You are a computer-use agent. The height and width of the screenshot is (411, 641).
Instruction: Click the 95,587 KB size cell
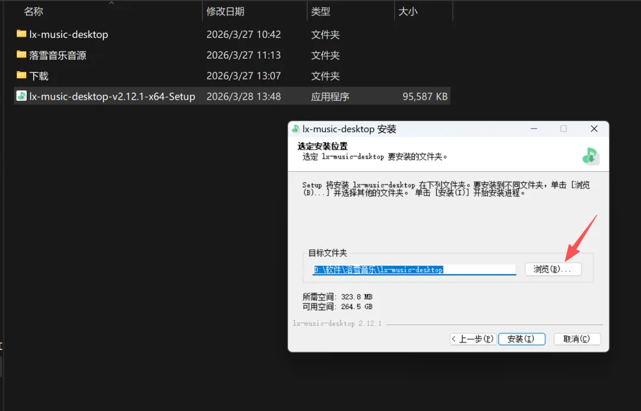click(425, 97)
